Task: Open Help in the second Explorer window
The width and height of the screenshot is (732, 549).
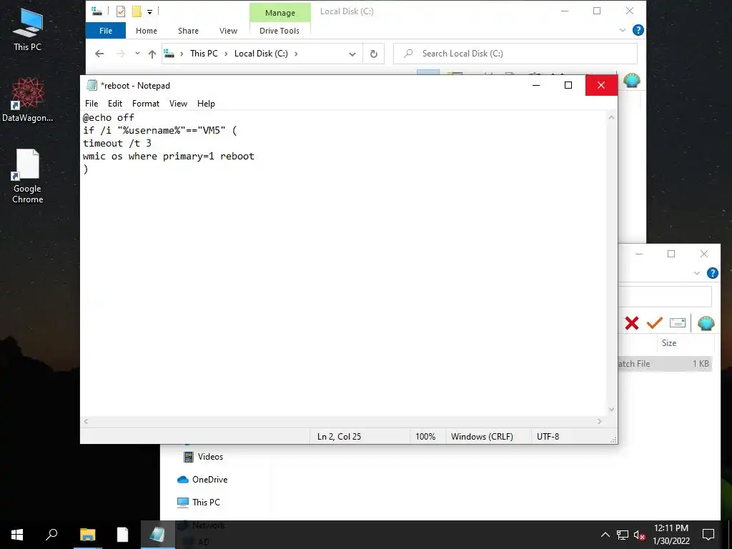Action: coord(713,273)
